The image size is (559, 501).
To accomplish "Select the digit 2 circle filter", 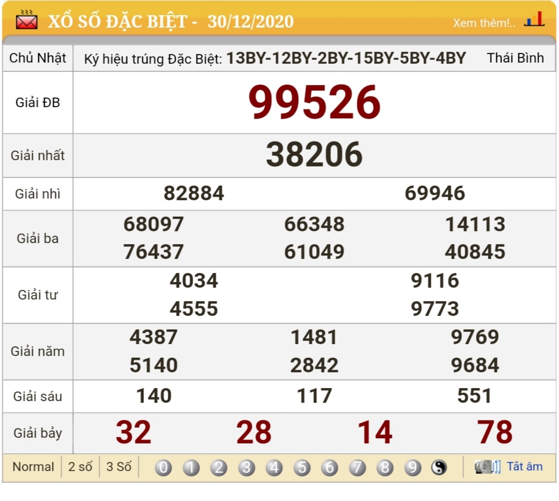I will [x=219, y=467].
